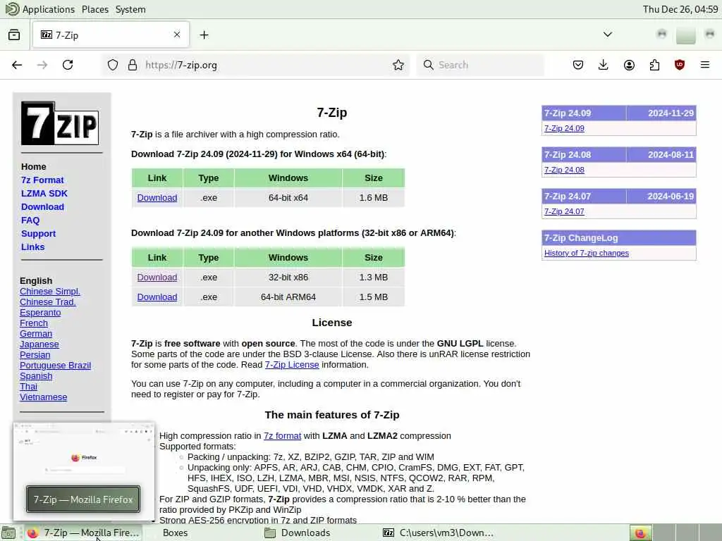
Task: Click the Firefox icon in the workspace switcher
Action: [x=641, y=533]
